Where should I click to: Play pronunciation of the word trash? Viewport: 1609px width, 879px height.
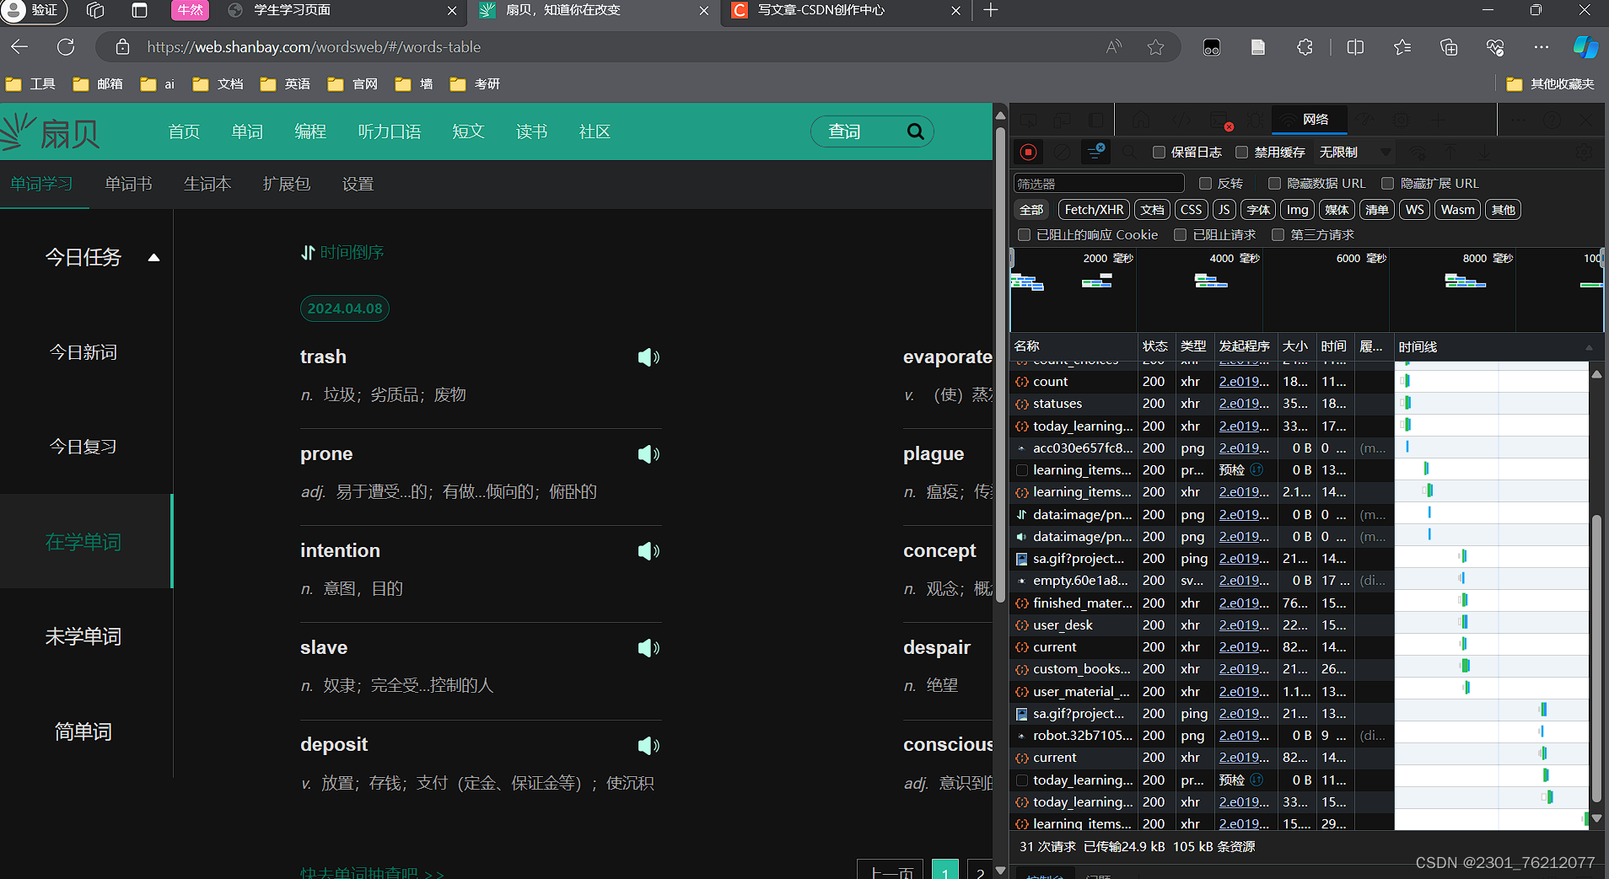(648, 357)
